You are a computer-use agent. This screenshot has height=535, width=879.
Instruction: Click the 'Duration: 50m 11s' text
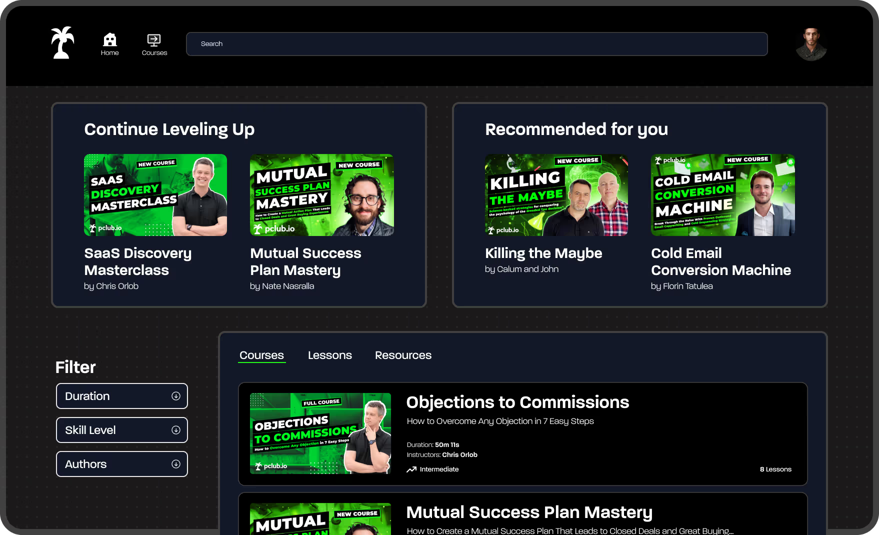coord(433,444)
